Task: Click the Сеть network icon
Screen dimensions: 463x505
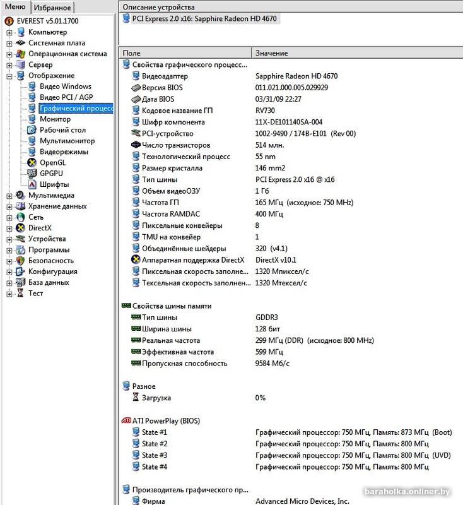Action: point(21,217)
